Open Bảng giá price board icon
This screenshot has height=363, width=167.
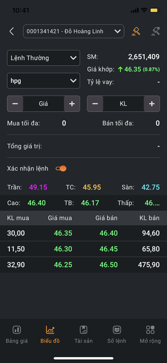click(x=17, y=330)
